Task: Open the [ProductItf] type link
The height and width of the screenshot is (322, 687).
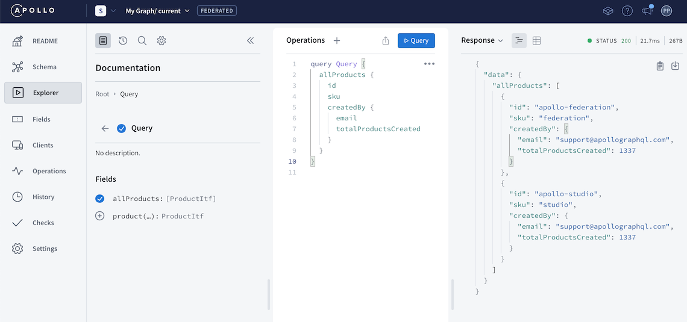Action: 191,199
